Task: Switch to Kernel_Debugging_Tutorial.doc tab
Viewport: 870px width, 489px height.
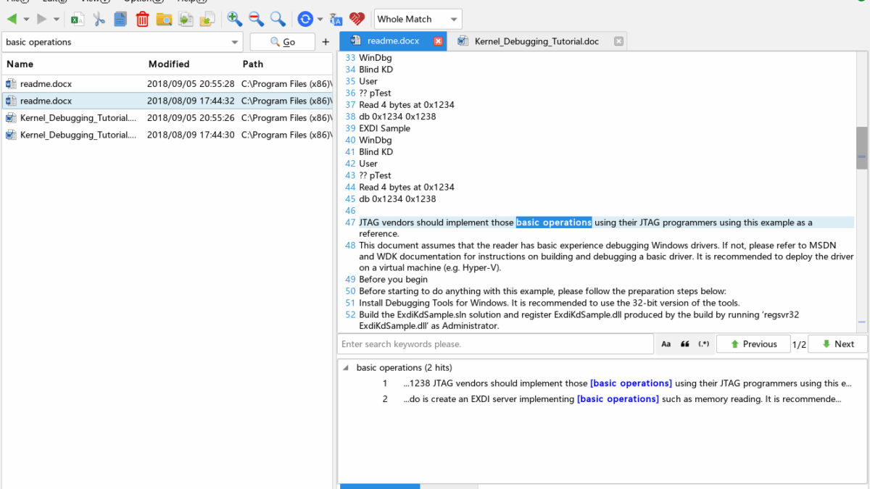Action: (536, 41)
